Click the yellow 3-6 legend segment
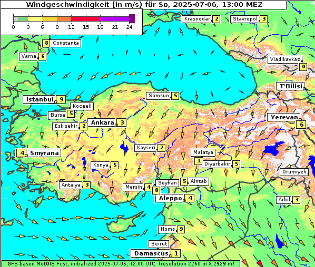The width and height of the screenshot is (315, 267). pos(35,19)
